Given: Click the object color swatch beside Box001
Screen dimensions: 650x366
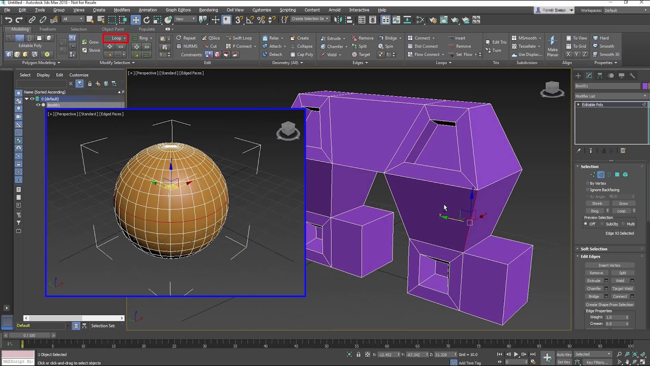Looking at the screenshot, I should (x=645, y=86).
